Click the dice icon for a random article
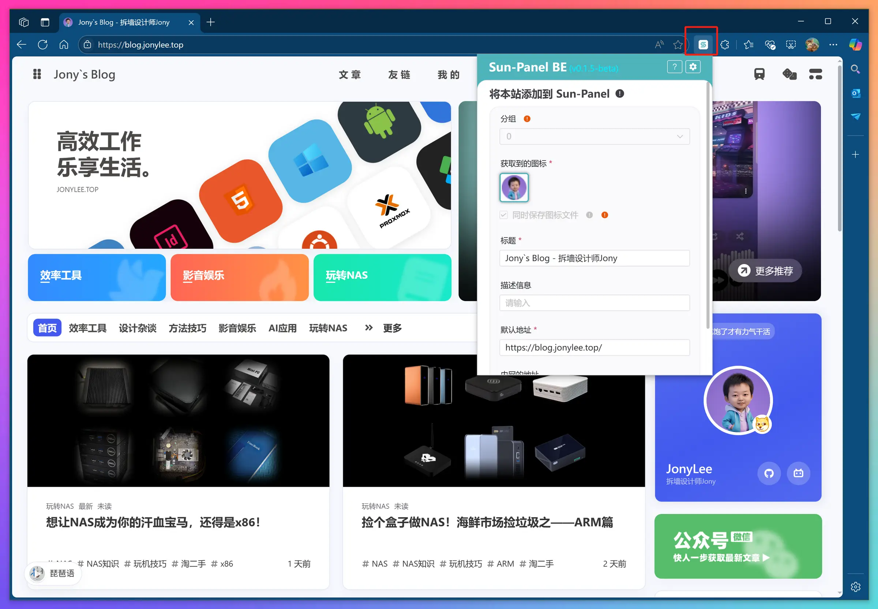878x609 pixels. tap(789, 74)
